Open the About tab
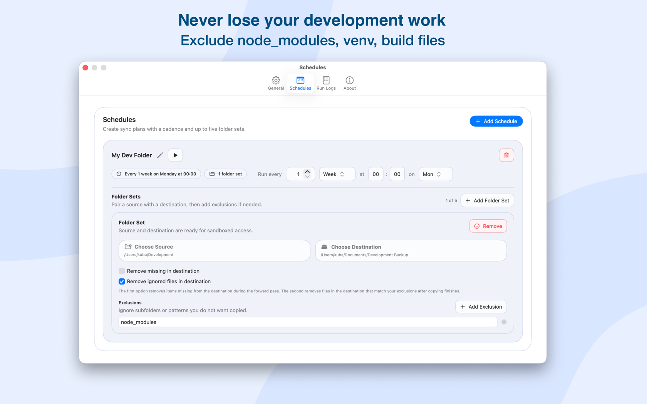647x404 pixels. [349, 83]
